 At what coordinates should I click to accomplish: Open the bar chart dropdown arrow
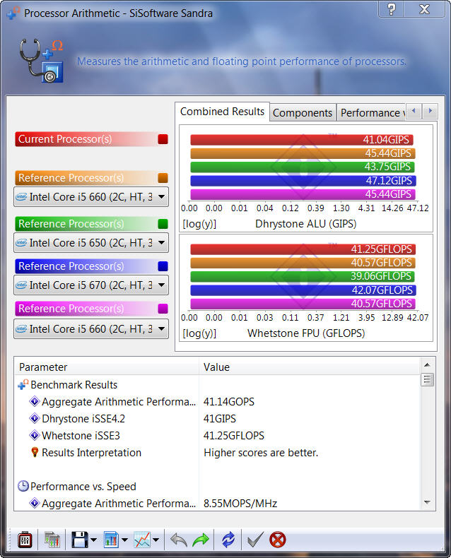point(124,540)
